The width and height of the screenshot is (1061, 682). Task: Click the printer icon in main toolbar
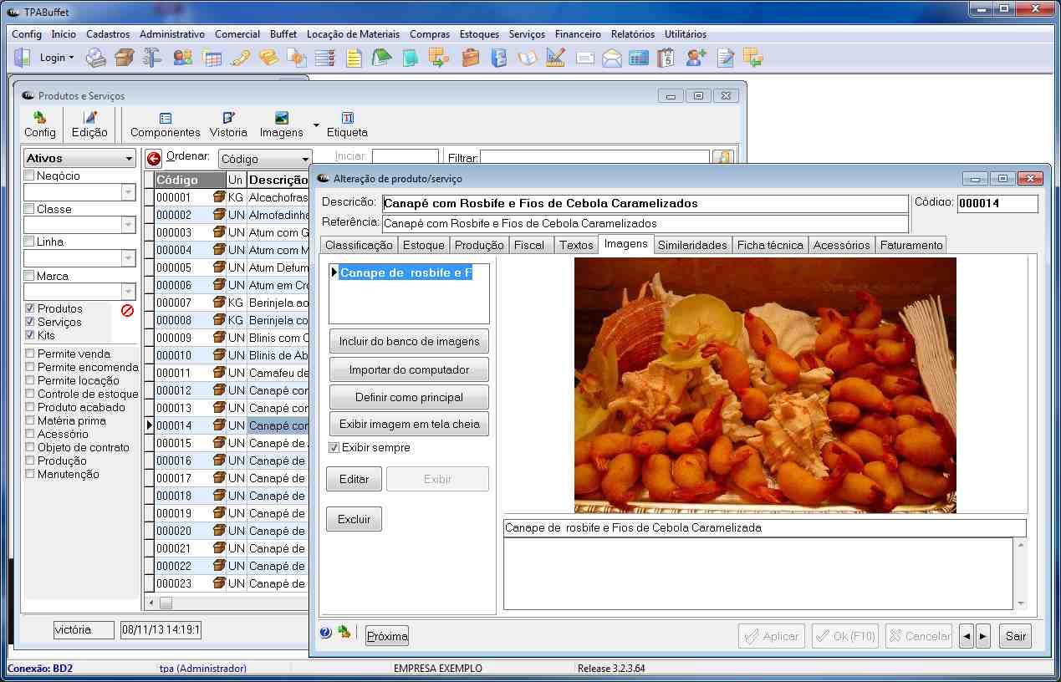(x=97, y=58)
